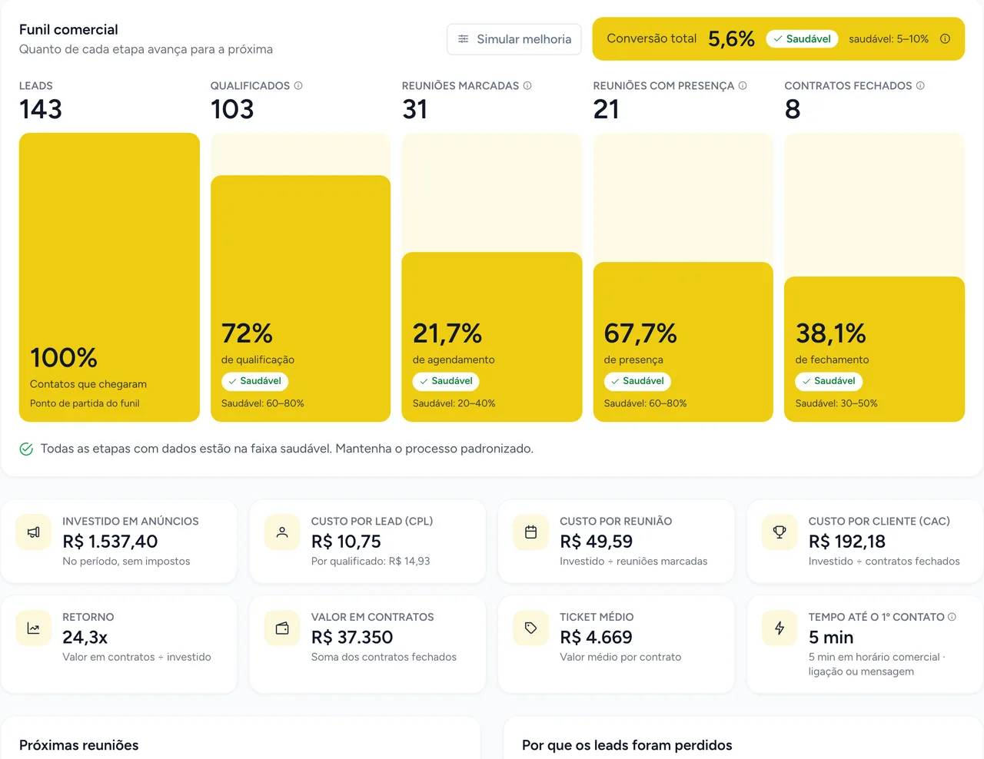This screenshot has width=984, height=759.
Task: Click the 67,7% value in the presença bar
Action: pyautogui.click(x=640, y=333)
